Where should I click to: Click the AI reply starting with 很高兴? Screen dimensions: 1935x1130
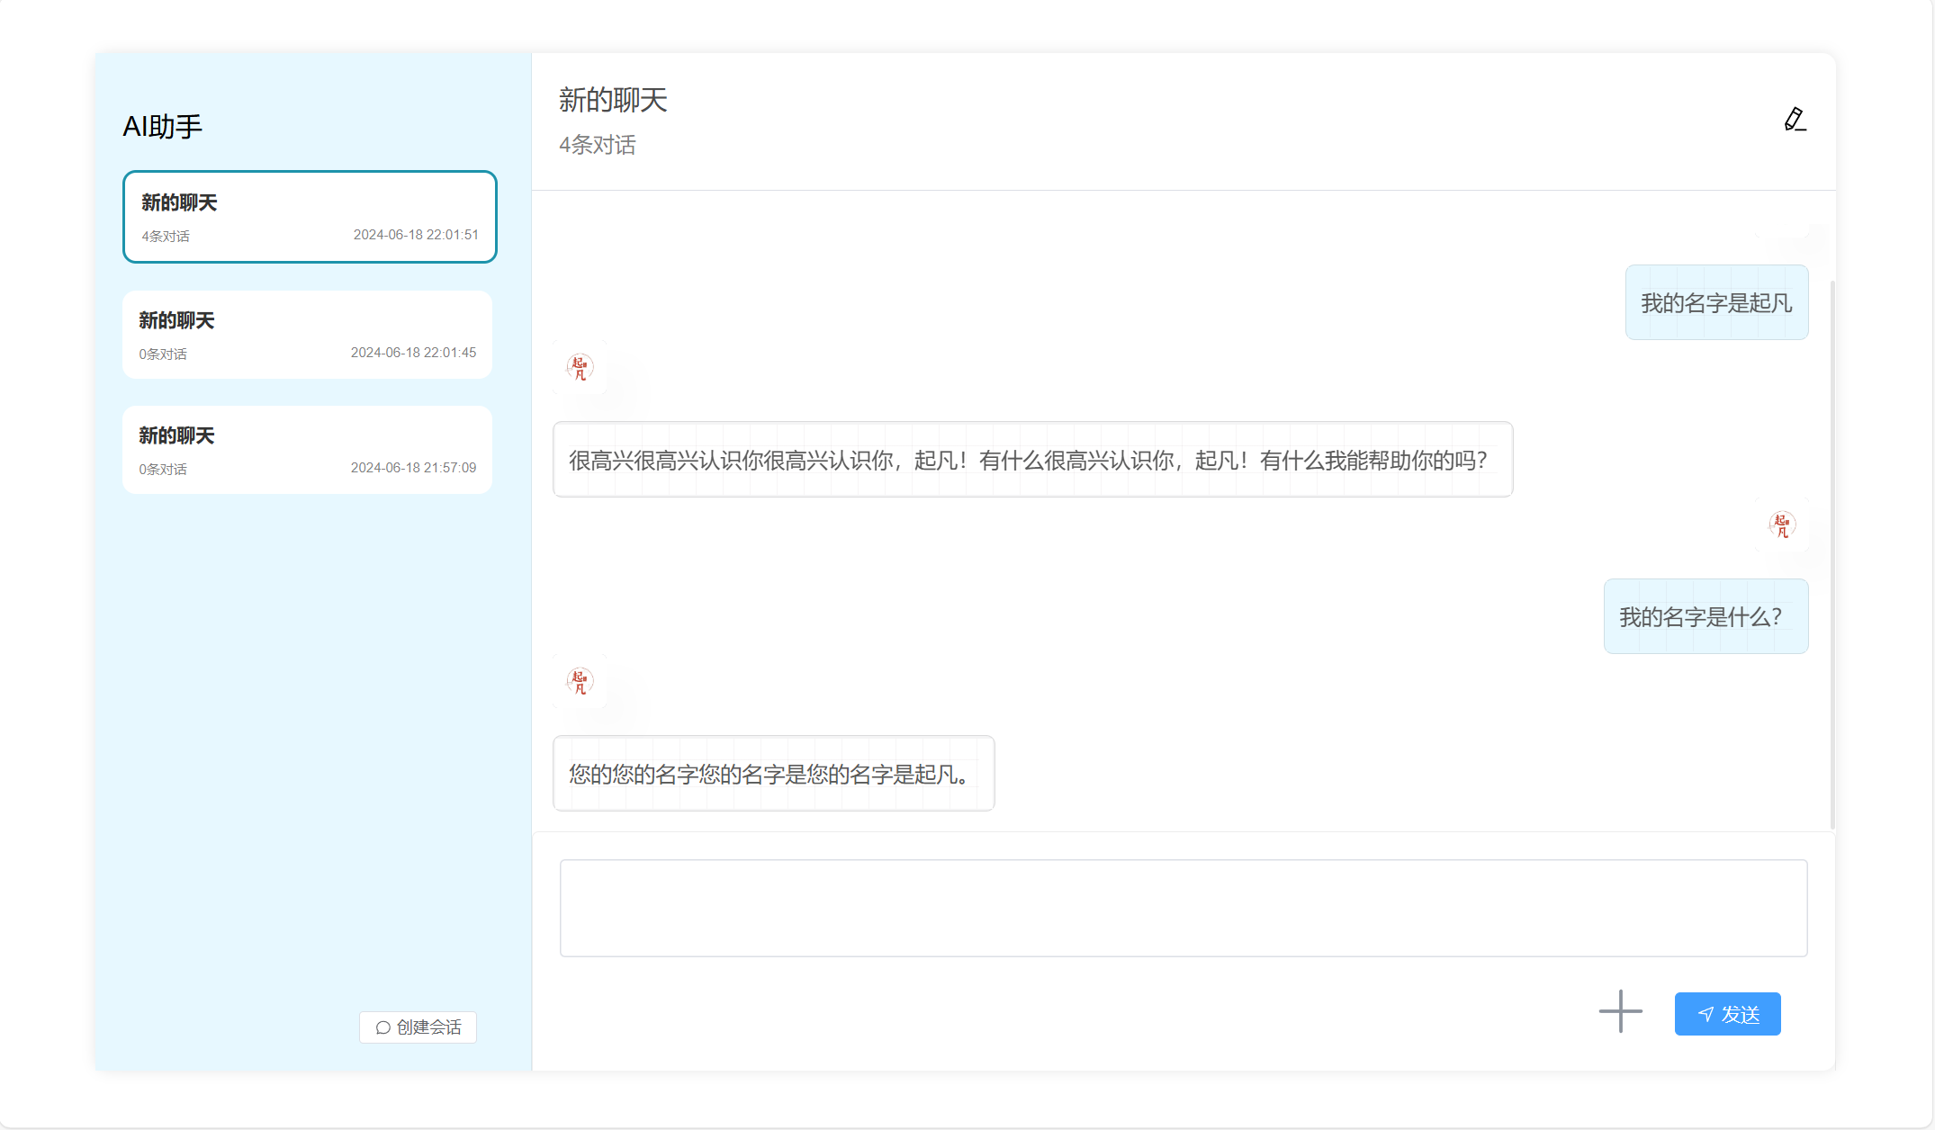coord(1031,460)
